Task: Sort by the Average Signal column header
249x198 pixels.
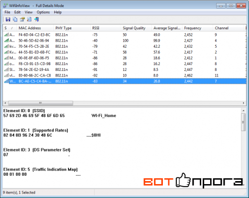Action: pos(167,28)
